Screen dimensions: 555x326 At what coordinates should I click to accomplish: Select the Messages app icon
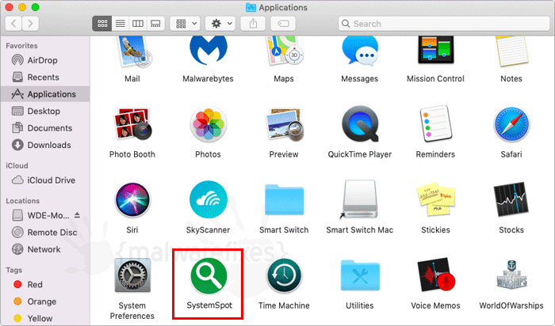point(360,51)
